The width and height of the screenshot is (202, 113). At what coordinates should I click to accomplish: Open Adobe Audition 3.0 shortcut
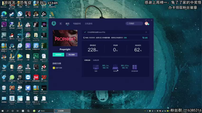pos(4,37)
